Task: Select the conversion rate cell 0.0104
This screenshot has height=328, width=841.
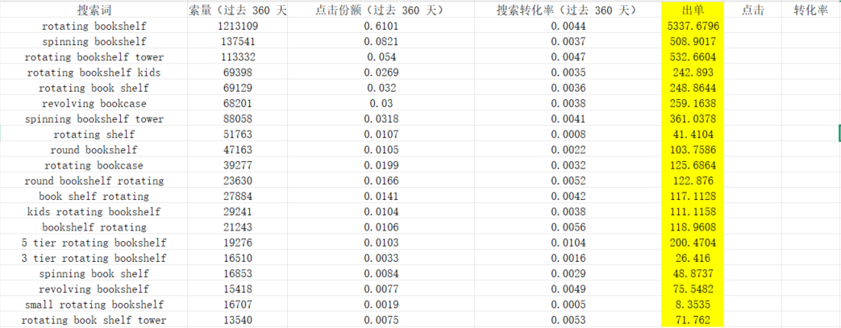Action: (567, 243)
